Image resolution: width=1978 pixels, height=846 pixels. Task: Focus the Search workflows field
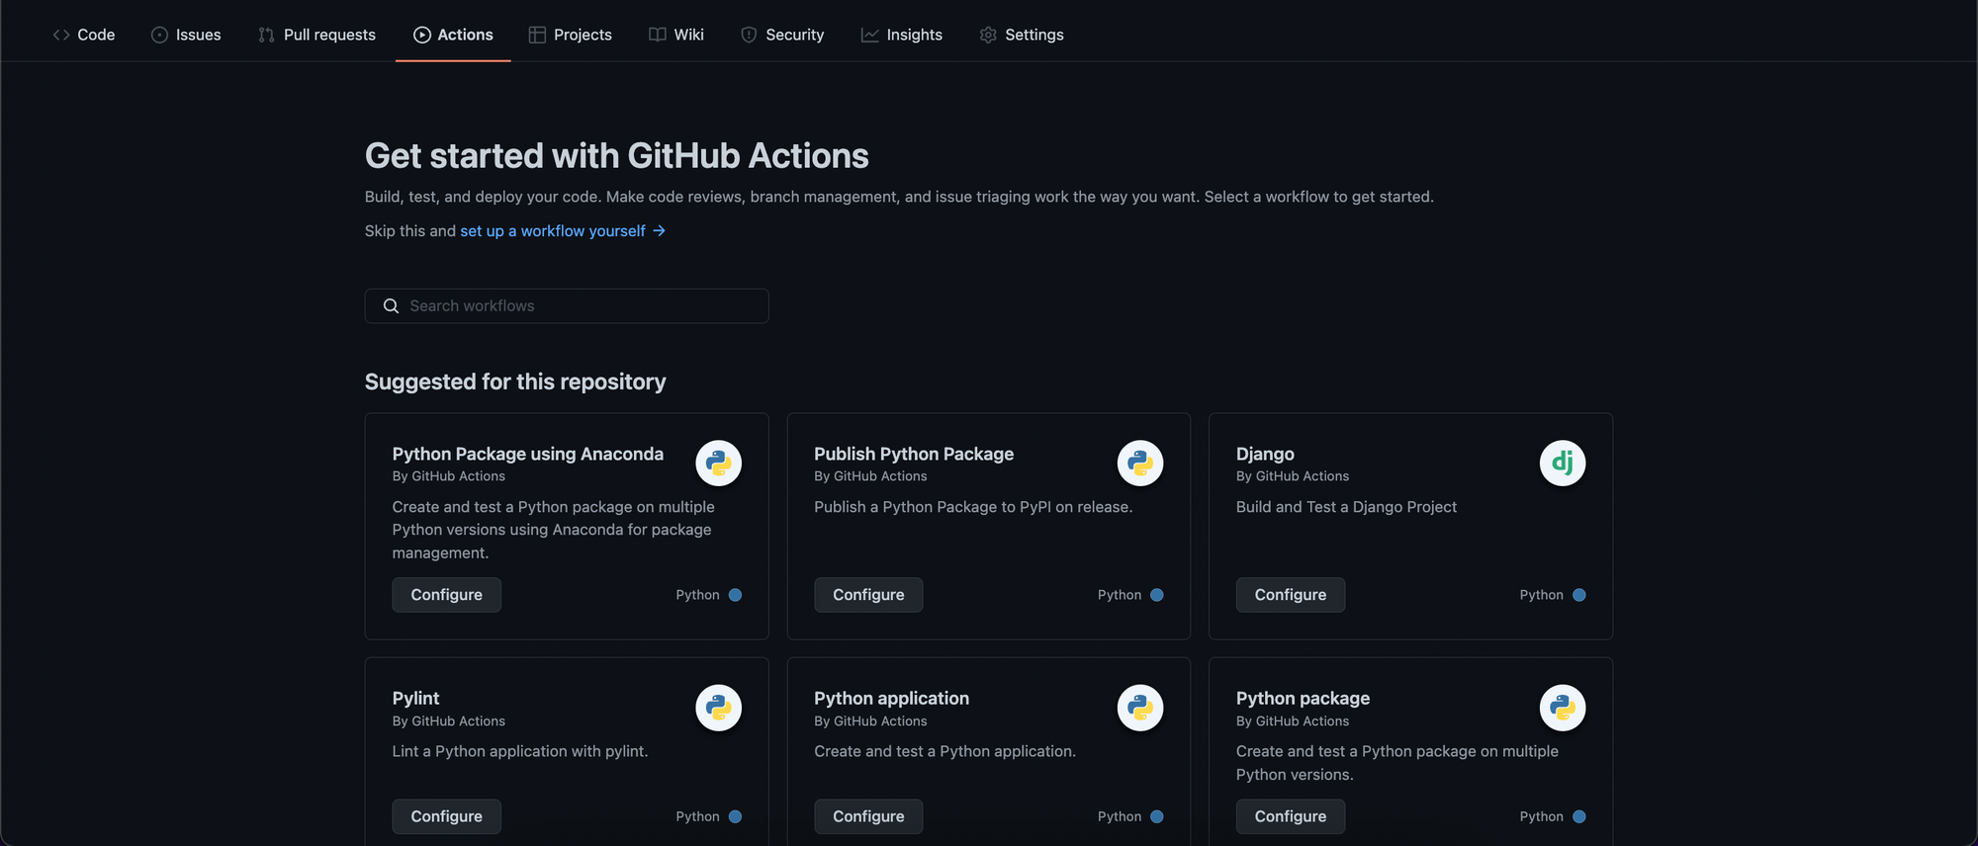[x=567, y=305]
